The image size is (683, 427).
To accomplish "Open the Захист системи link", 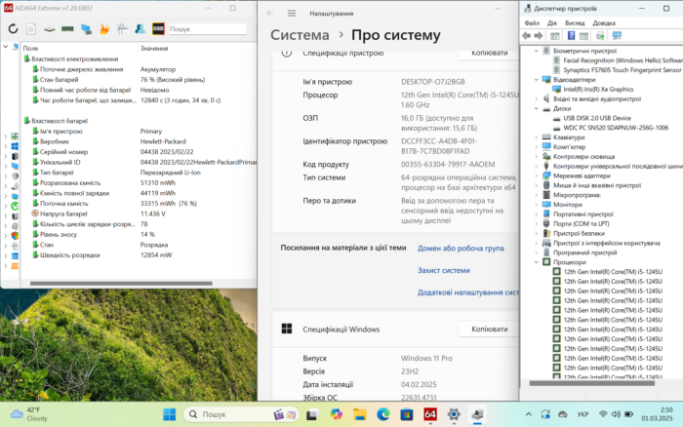I will (x=443, y=270).
